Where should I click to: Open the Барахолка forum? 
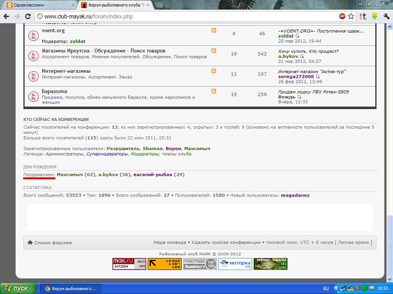[x=54, y=91]
